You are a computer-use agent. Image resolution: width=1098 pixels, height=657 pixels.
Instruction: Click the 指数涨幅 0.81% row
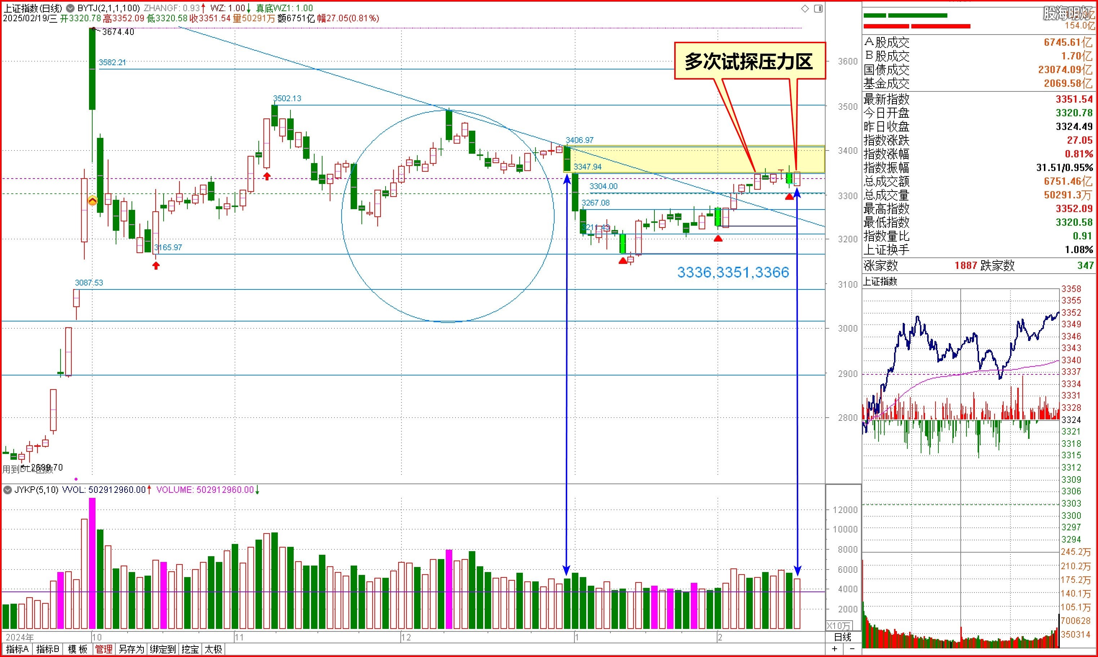[978, 154]
